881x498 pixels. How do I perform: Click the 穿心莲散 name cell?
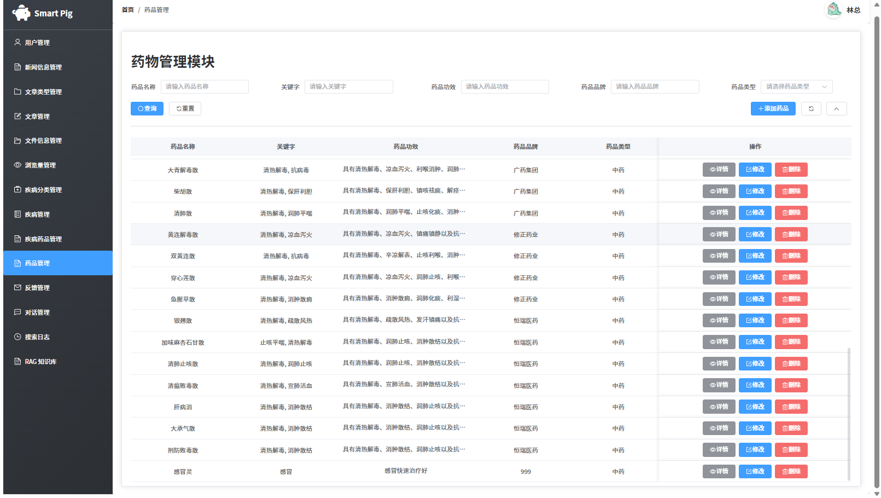tap(183, 278)
